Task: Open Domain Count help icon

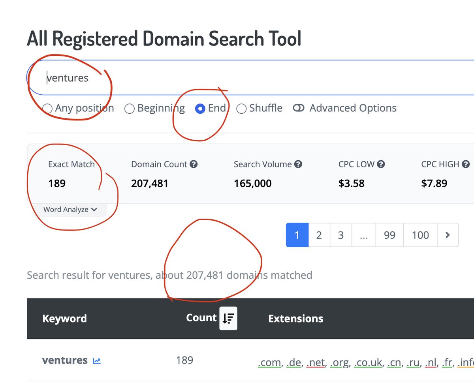Action: (x=194, y=164)
